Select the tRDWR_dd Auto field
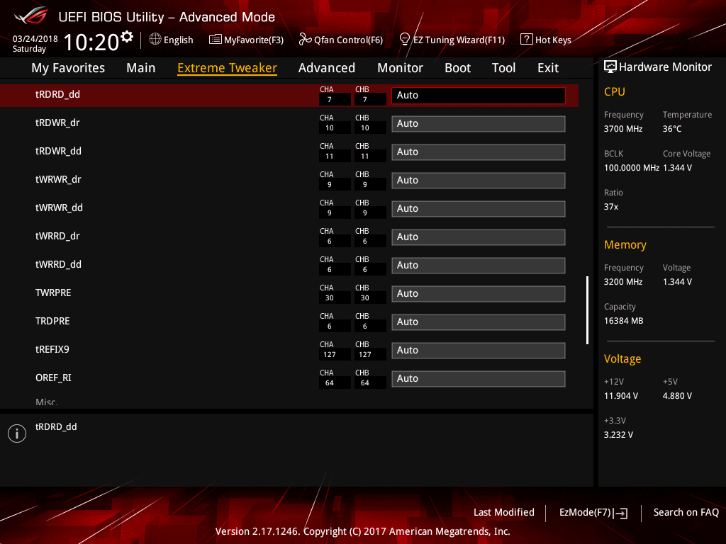 pyautogui.click(x=479, y=152)
